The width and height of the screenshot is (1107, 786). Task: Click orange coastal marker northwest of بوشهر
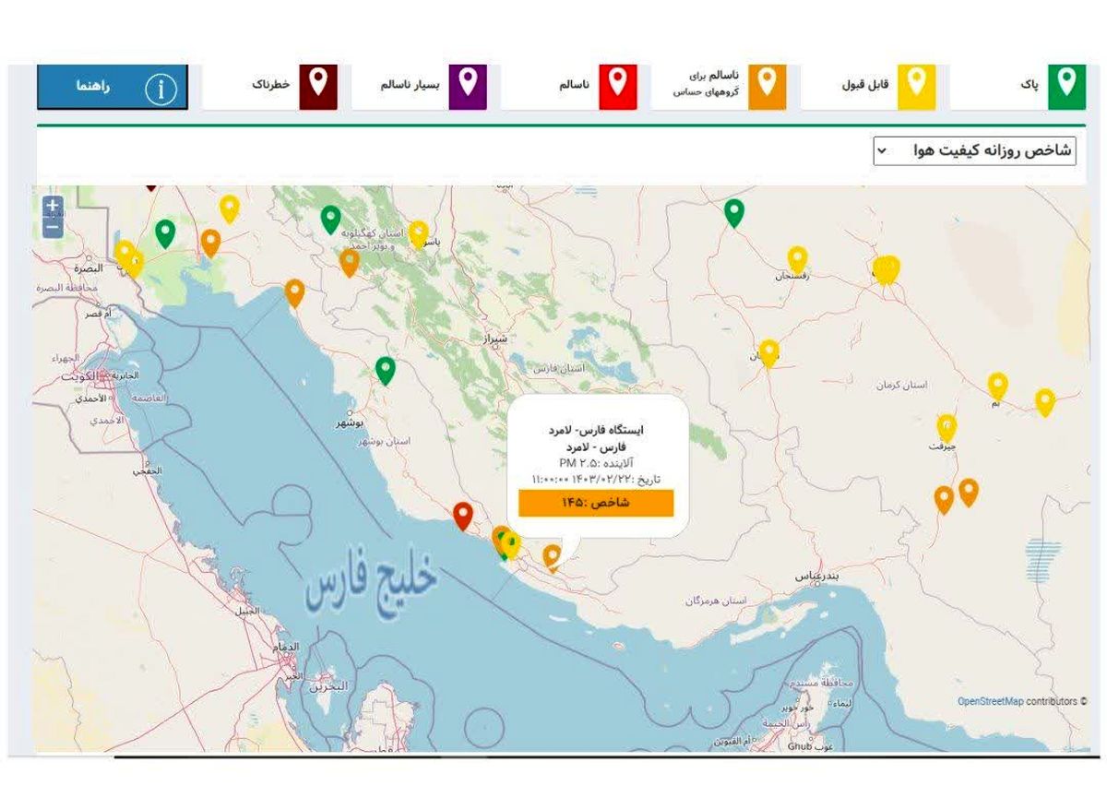294,293
